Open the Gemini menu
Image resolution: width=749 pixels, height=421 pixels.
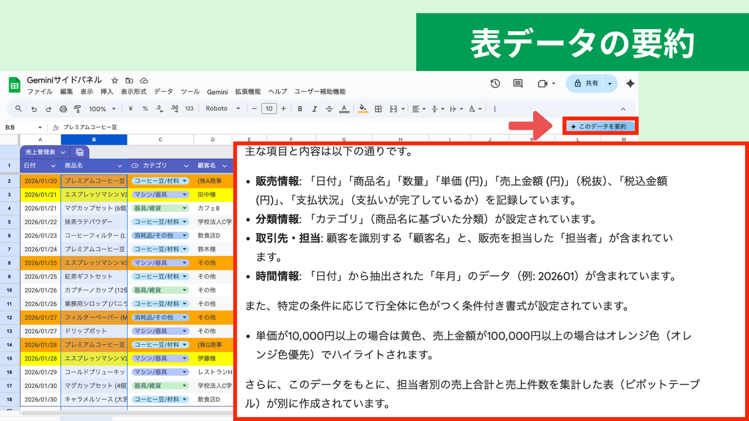coord(217,92)
